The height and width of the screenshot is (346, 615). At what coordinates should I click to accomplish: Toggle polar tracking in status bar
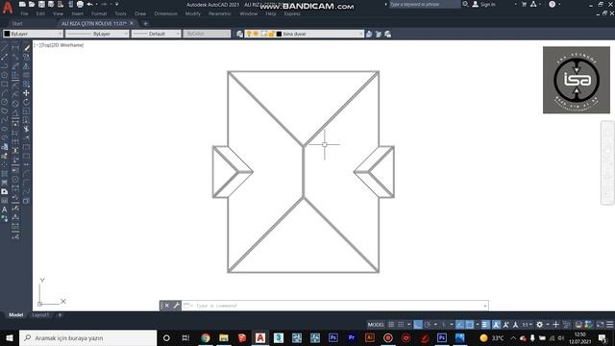click(x=427, y=325)
